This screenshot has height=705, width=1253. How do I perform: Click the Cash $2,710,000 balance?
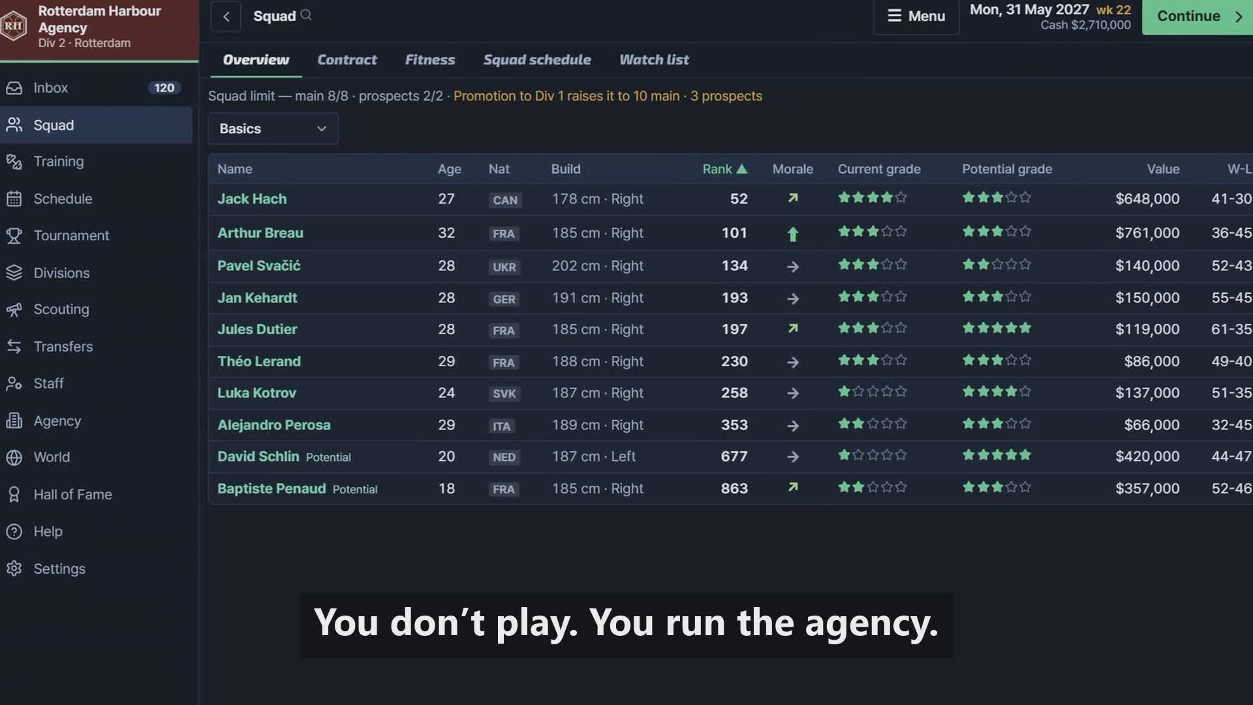pos(1085,25)
